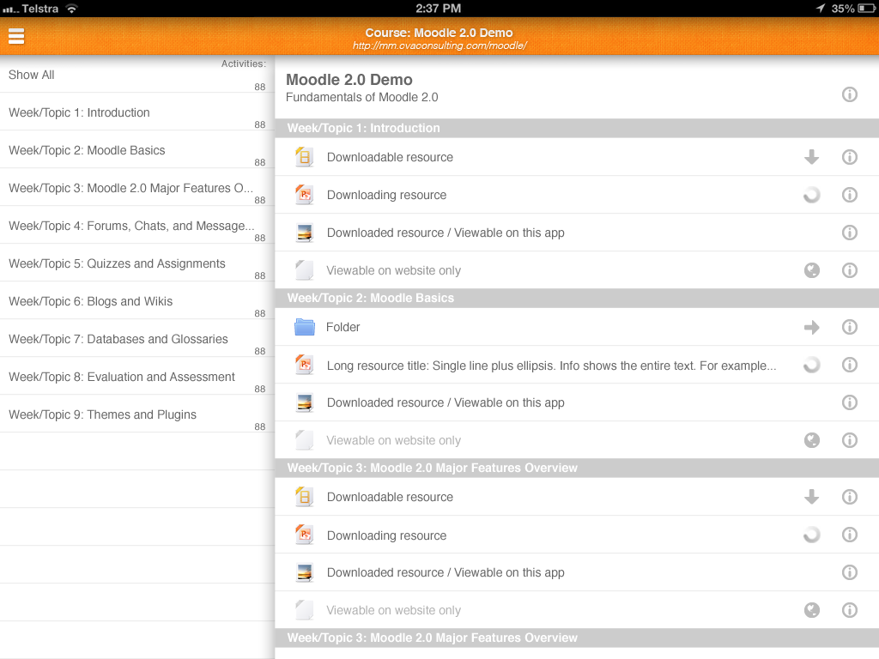This screenshot has height=659, width=879.
Task: Download Topic 3 Downloadable resource arrow
Action: click(811, 497)
